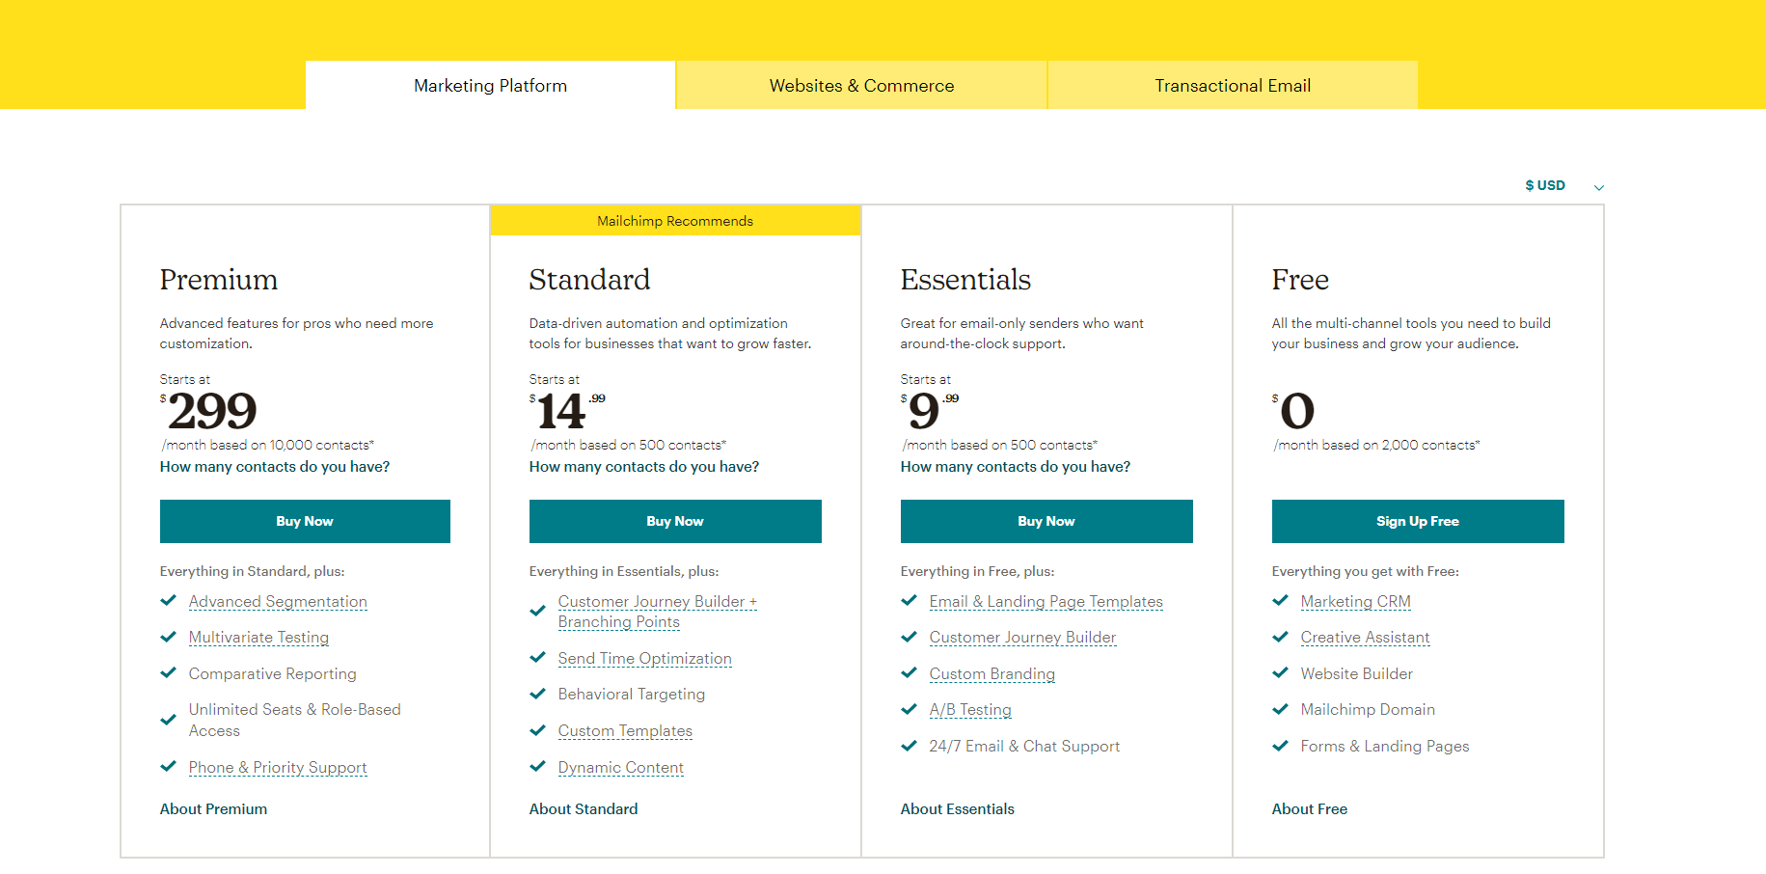1766x874 pixels.
Task: Click the 299 price in Premium
Action: pyautogui.click(x=209, y=412)
